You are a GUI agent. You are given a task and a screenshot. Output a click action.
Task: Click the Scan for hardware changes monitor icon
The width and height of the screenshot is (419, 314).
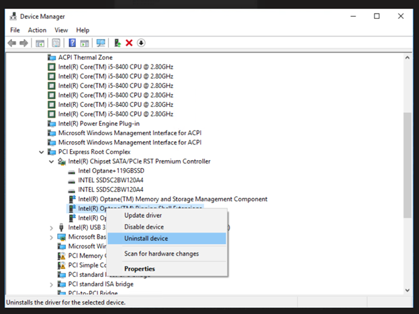101,43
